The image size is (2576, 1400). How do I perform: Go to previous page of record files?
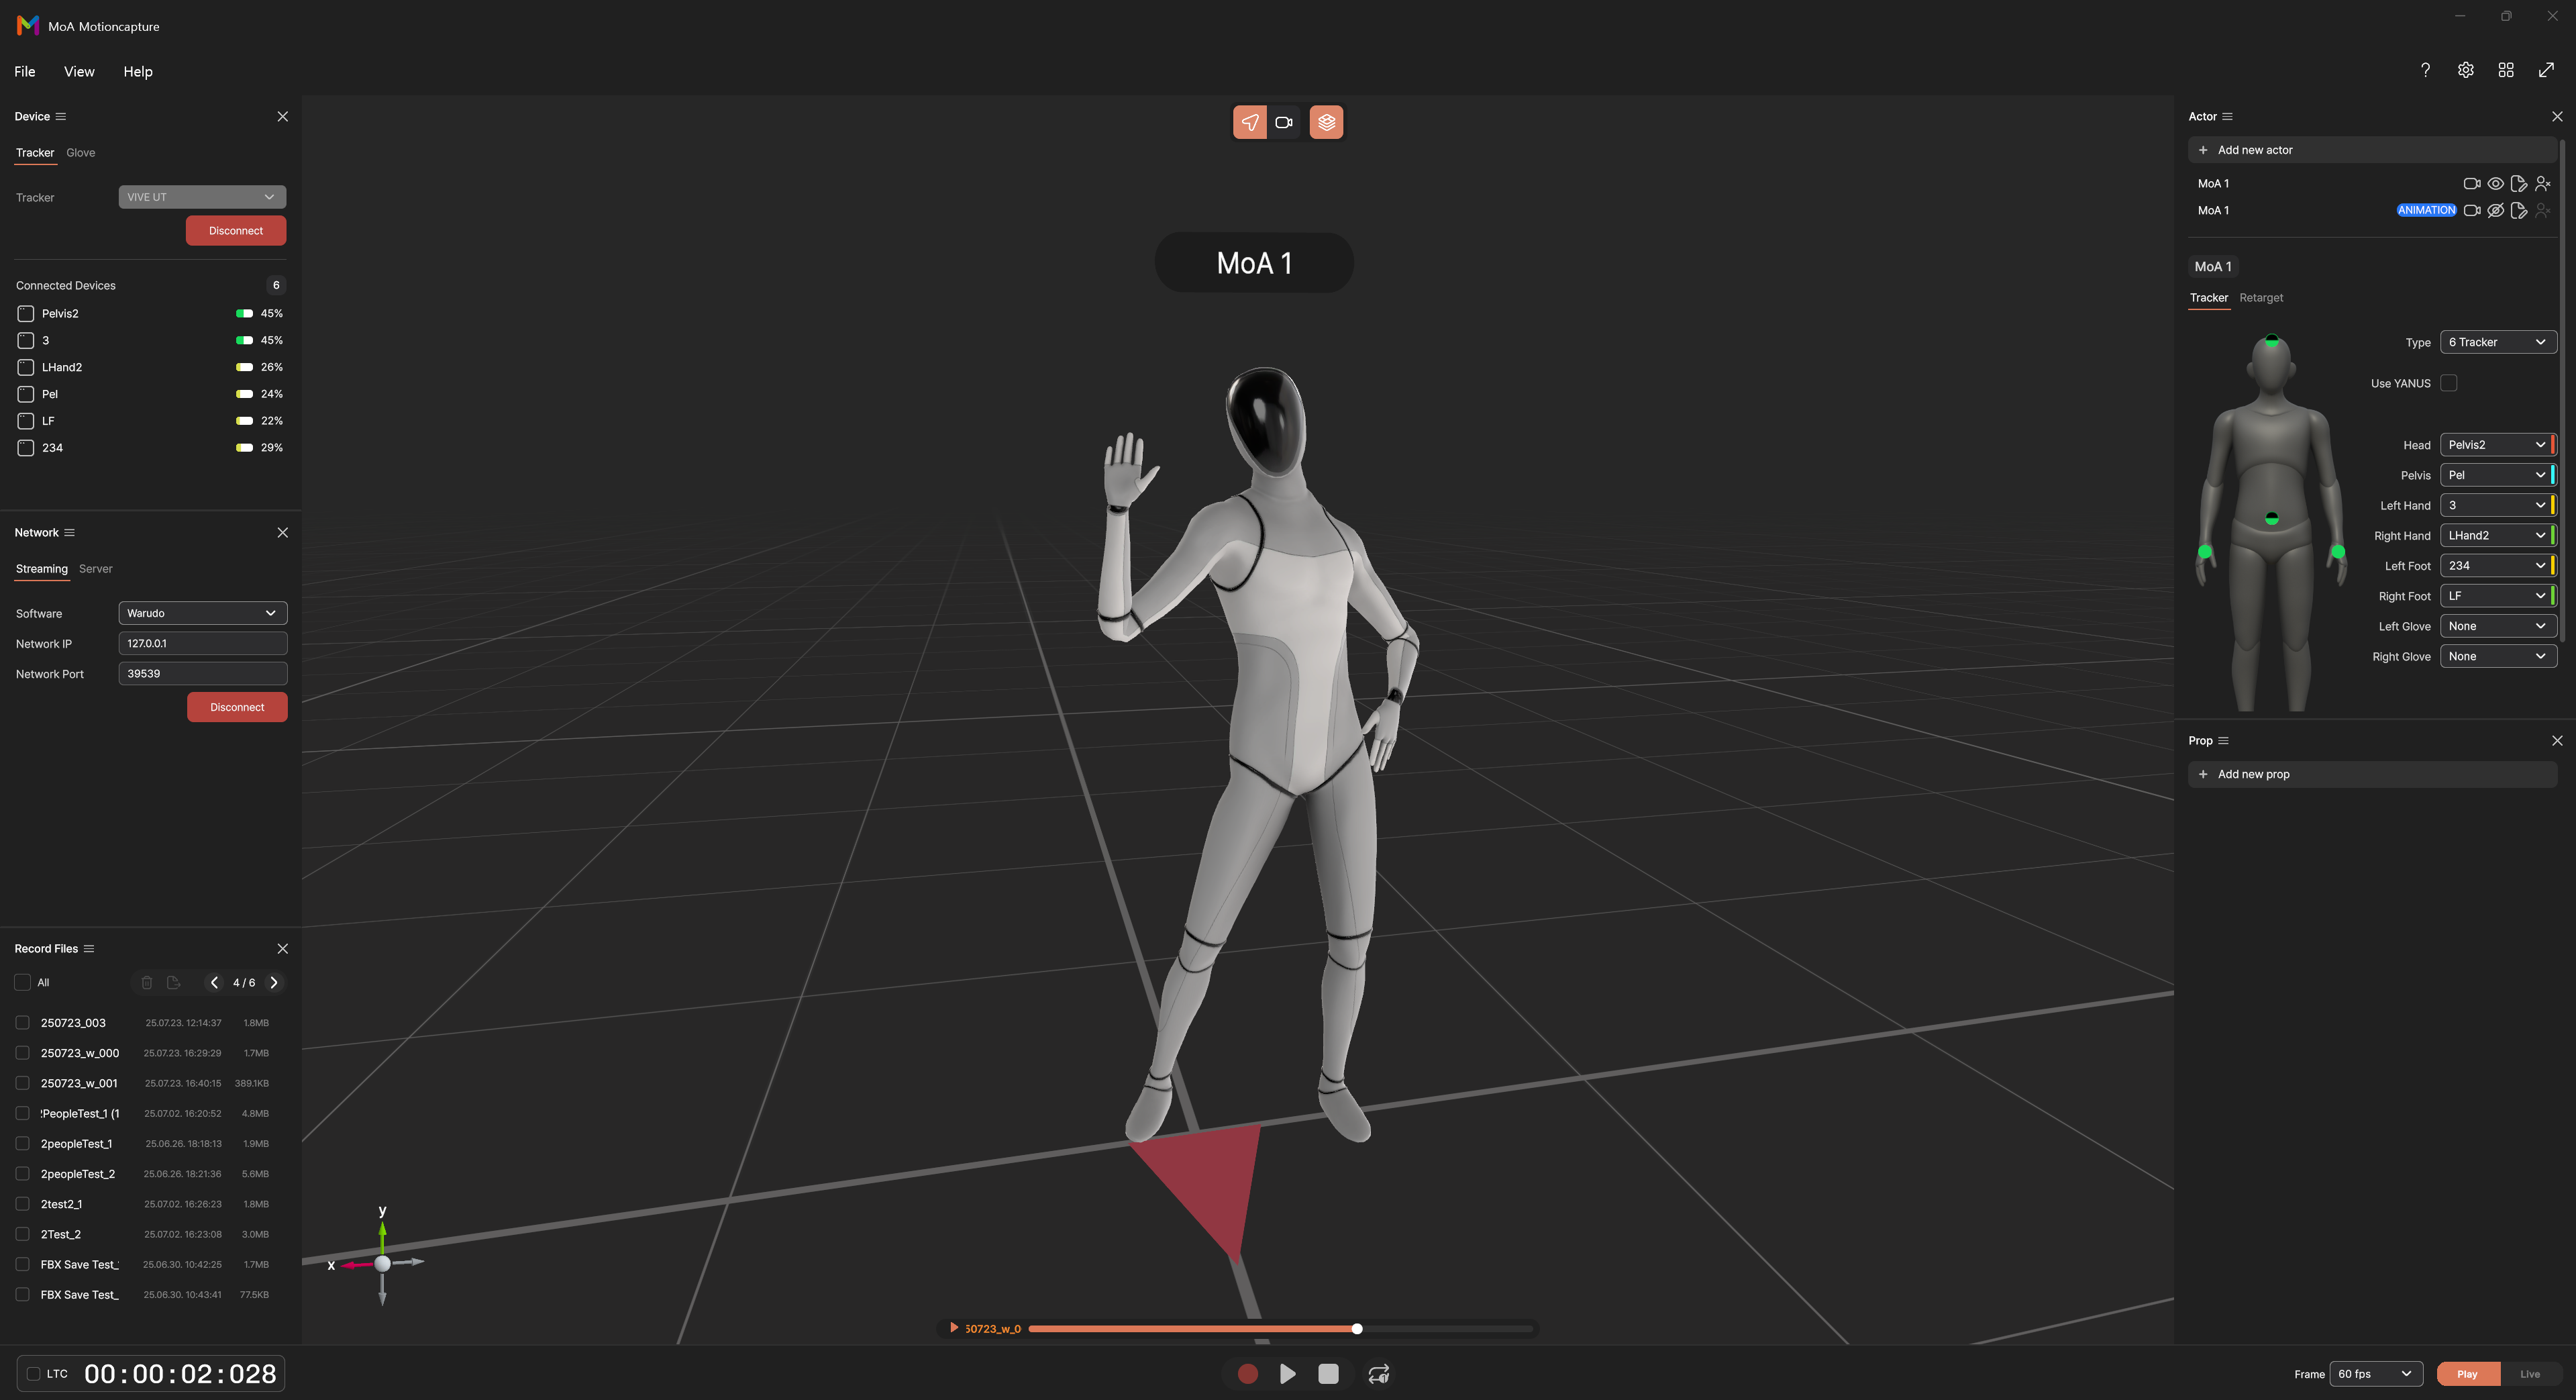click(214, 982)
